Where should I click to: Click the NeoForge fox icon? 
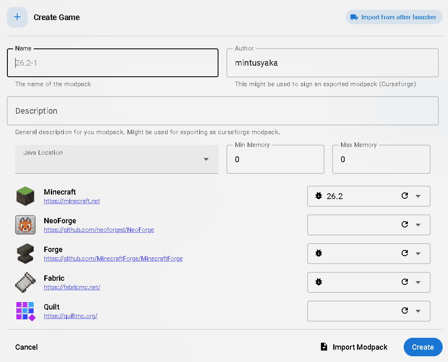[25, 225]
